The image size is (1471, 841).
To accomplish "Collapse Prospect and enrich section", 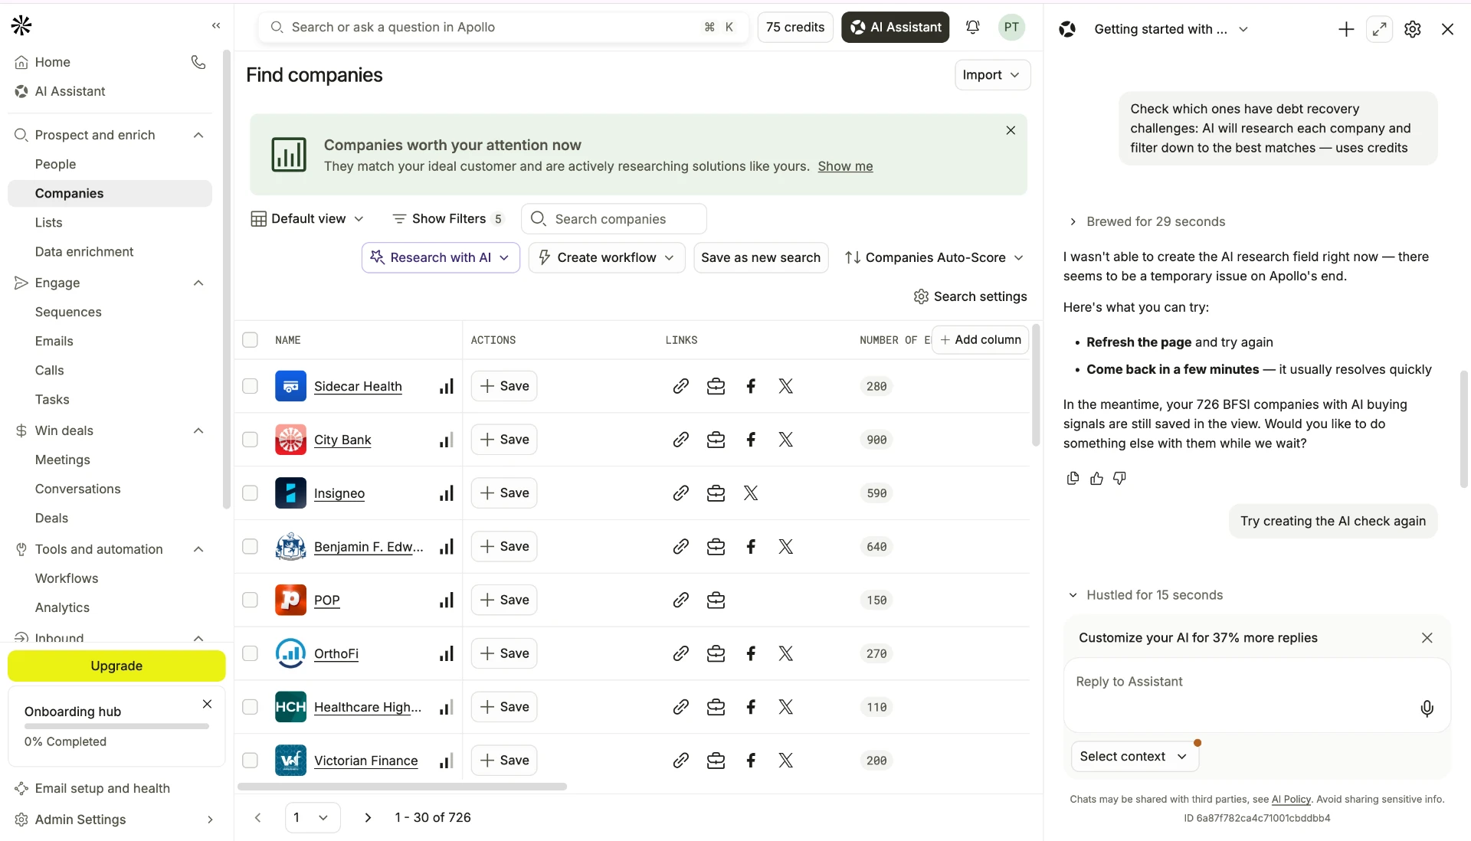I will [198, 135].
